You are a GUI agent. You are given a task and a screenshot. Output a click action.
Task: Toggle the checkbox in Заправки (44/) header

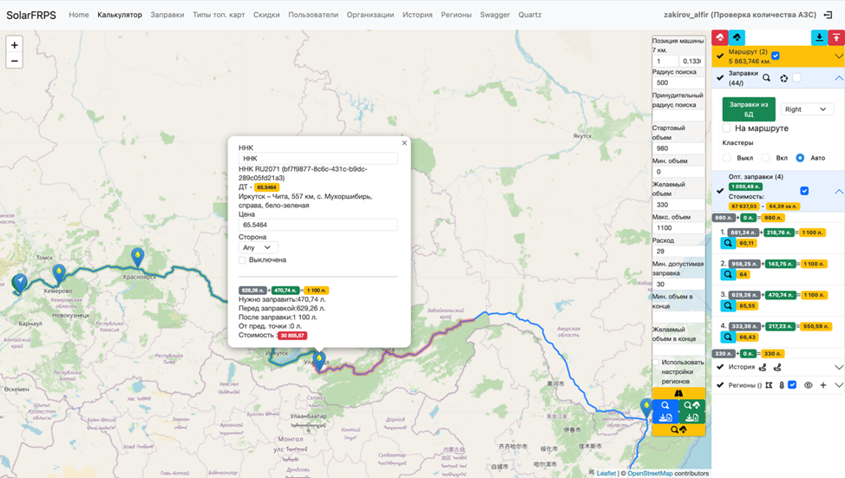(796, 77)
